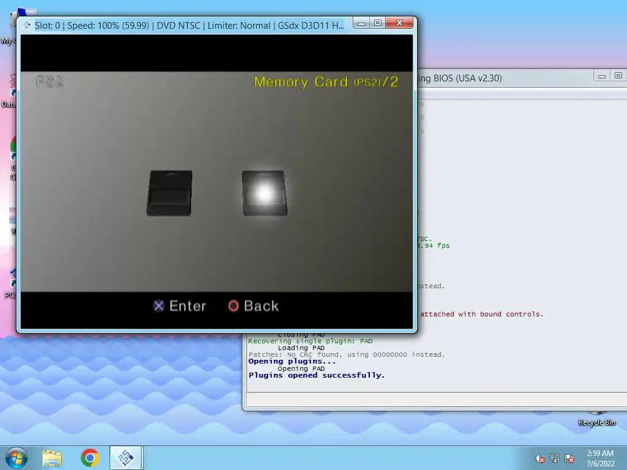Viewport: 627px width, 470px height.
Task: Click 'Loading PAD' log line
Action: click(x=301, y=348)
